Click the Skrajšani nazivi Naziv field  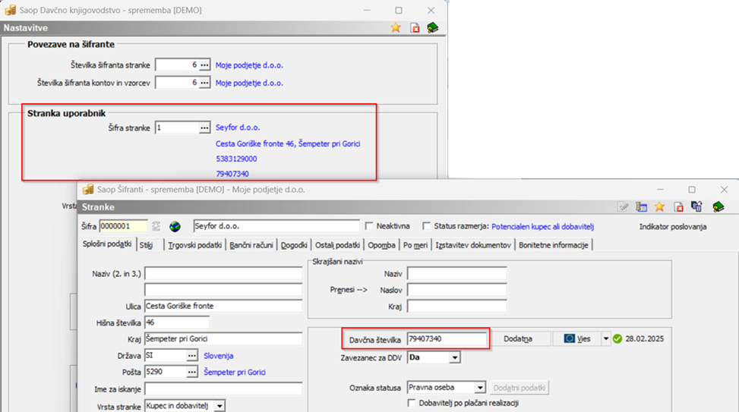pos(456,274)
